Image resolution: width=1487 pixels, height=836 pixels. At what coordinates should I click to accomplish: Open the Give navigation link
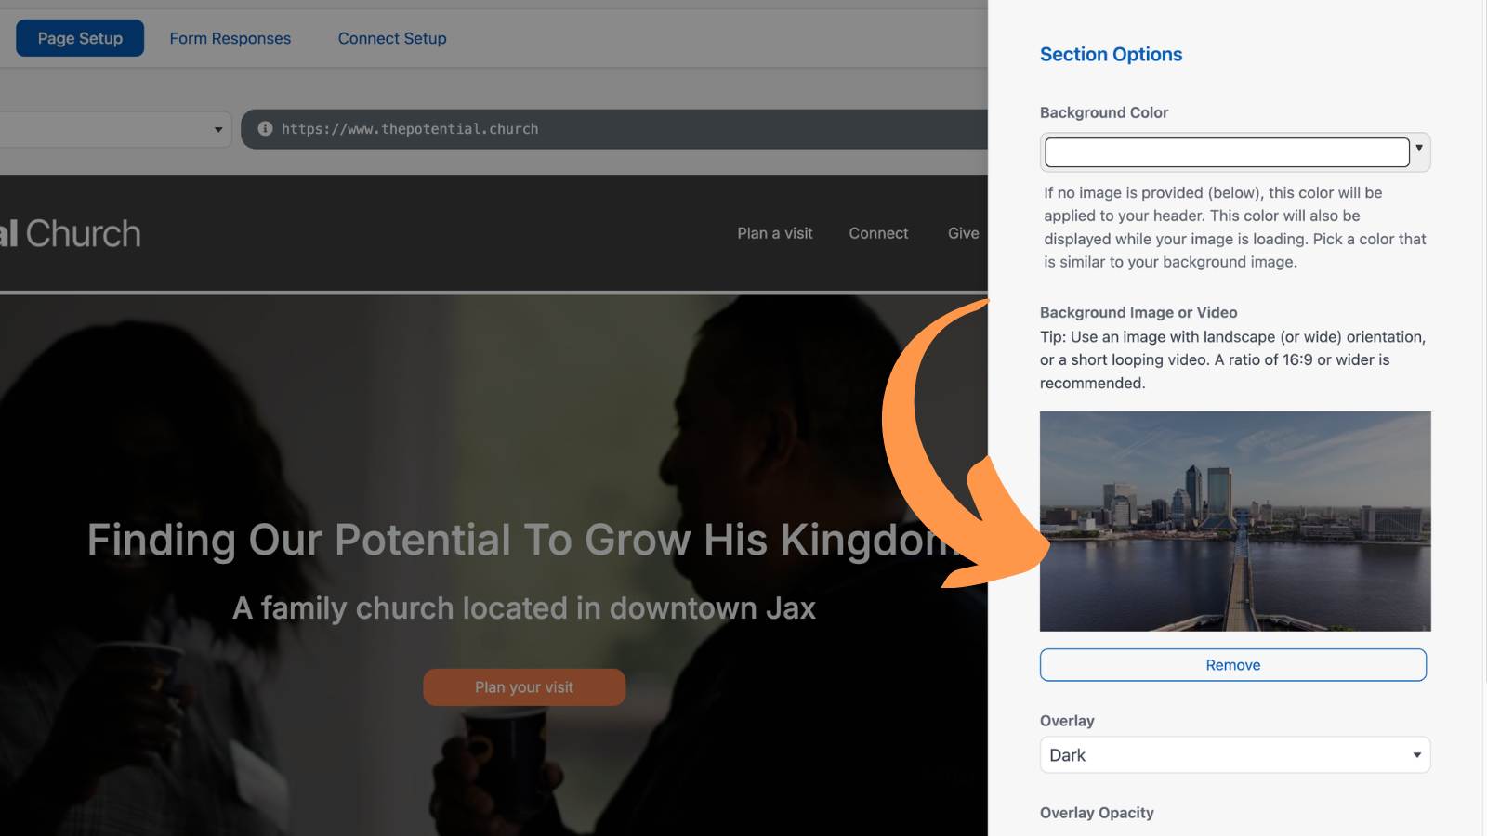[x=963, y=233]
